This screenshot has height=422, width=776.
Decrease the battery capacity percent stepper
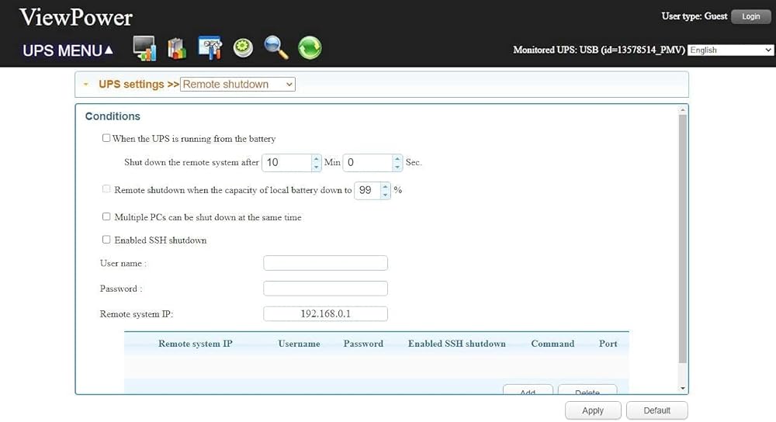pos(386,194)
